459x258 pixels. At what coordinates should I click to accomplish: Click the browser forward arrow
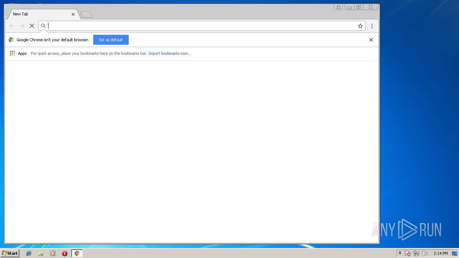22,26
